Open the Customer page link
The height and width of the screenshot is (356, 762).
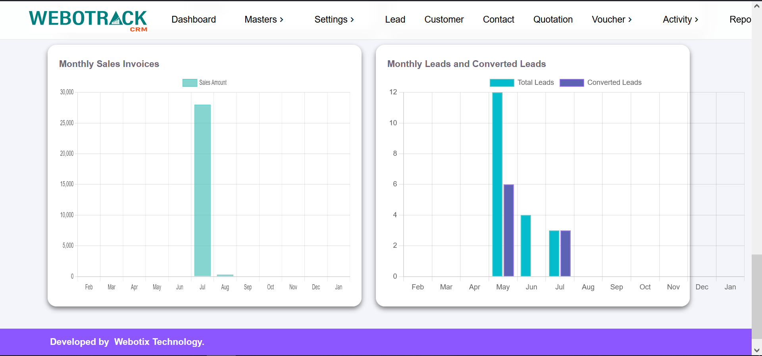point(444,19)
